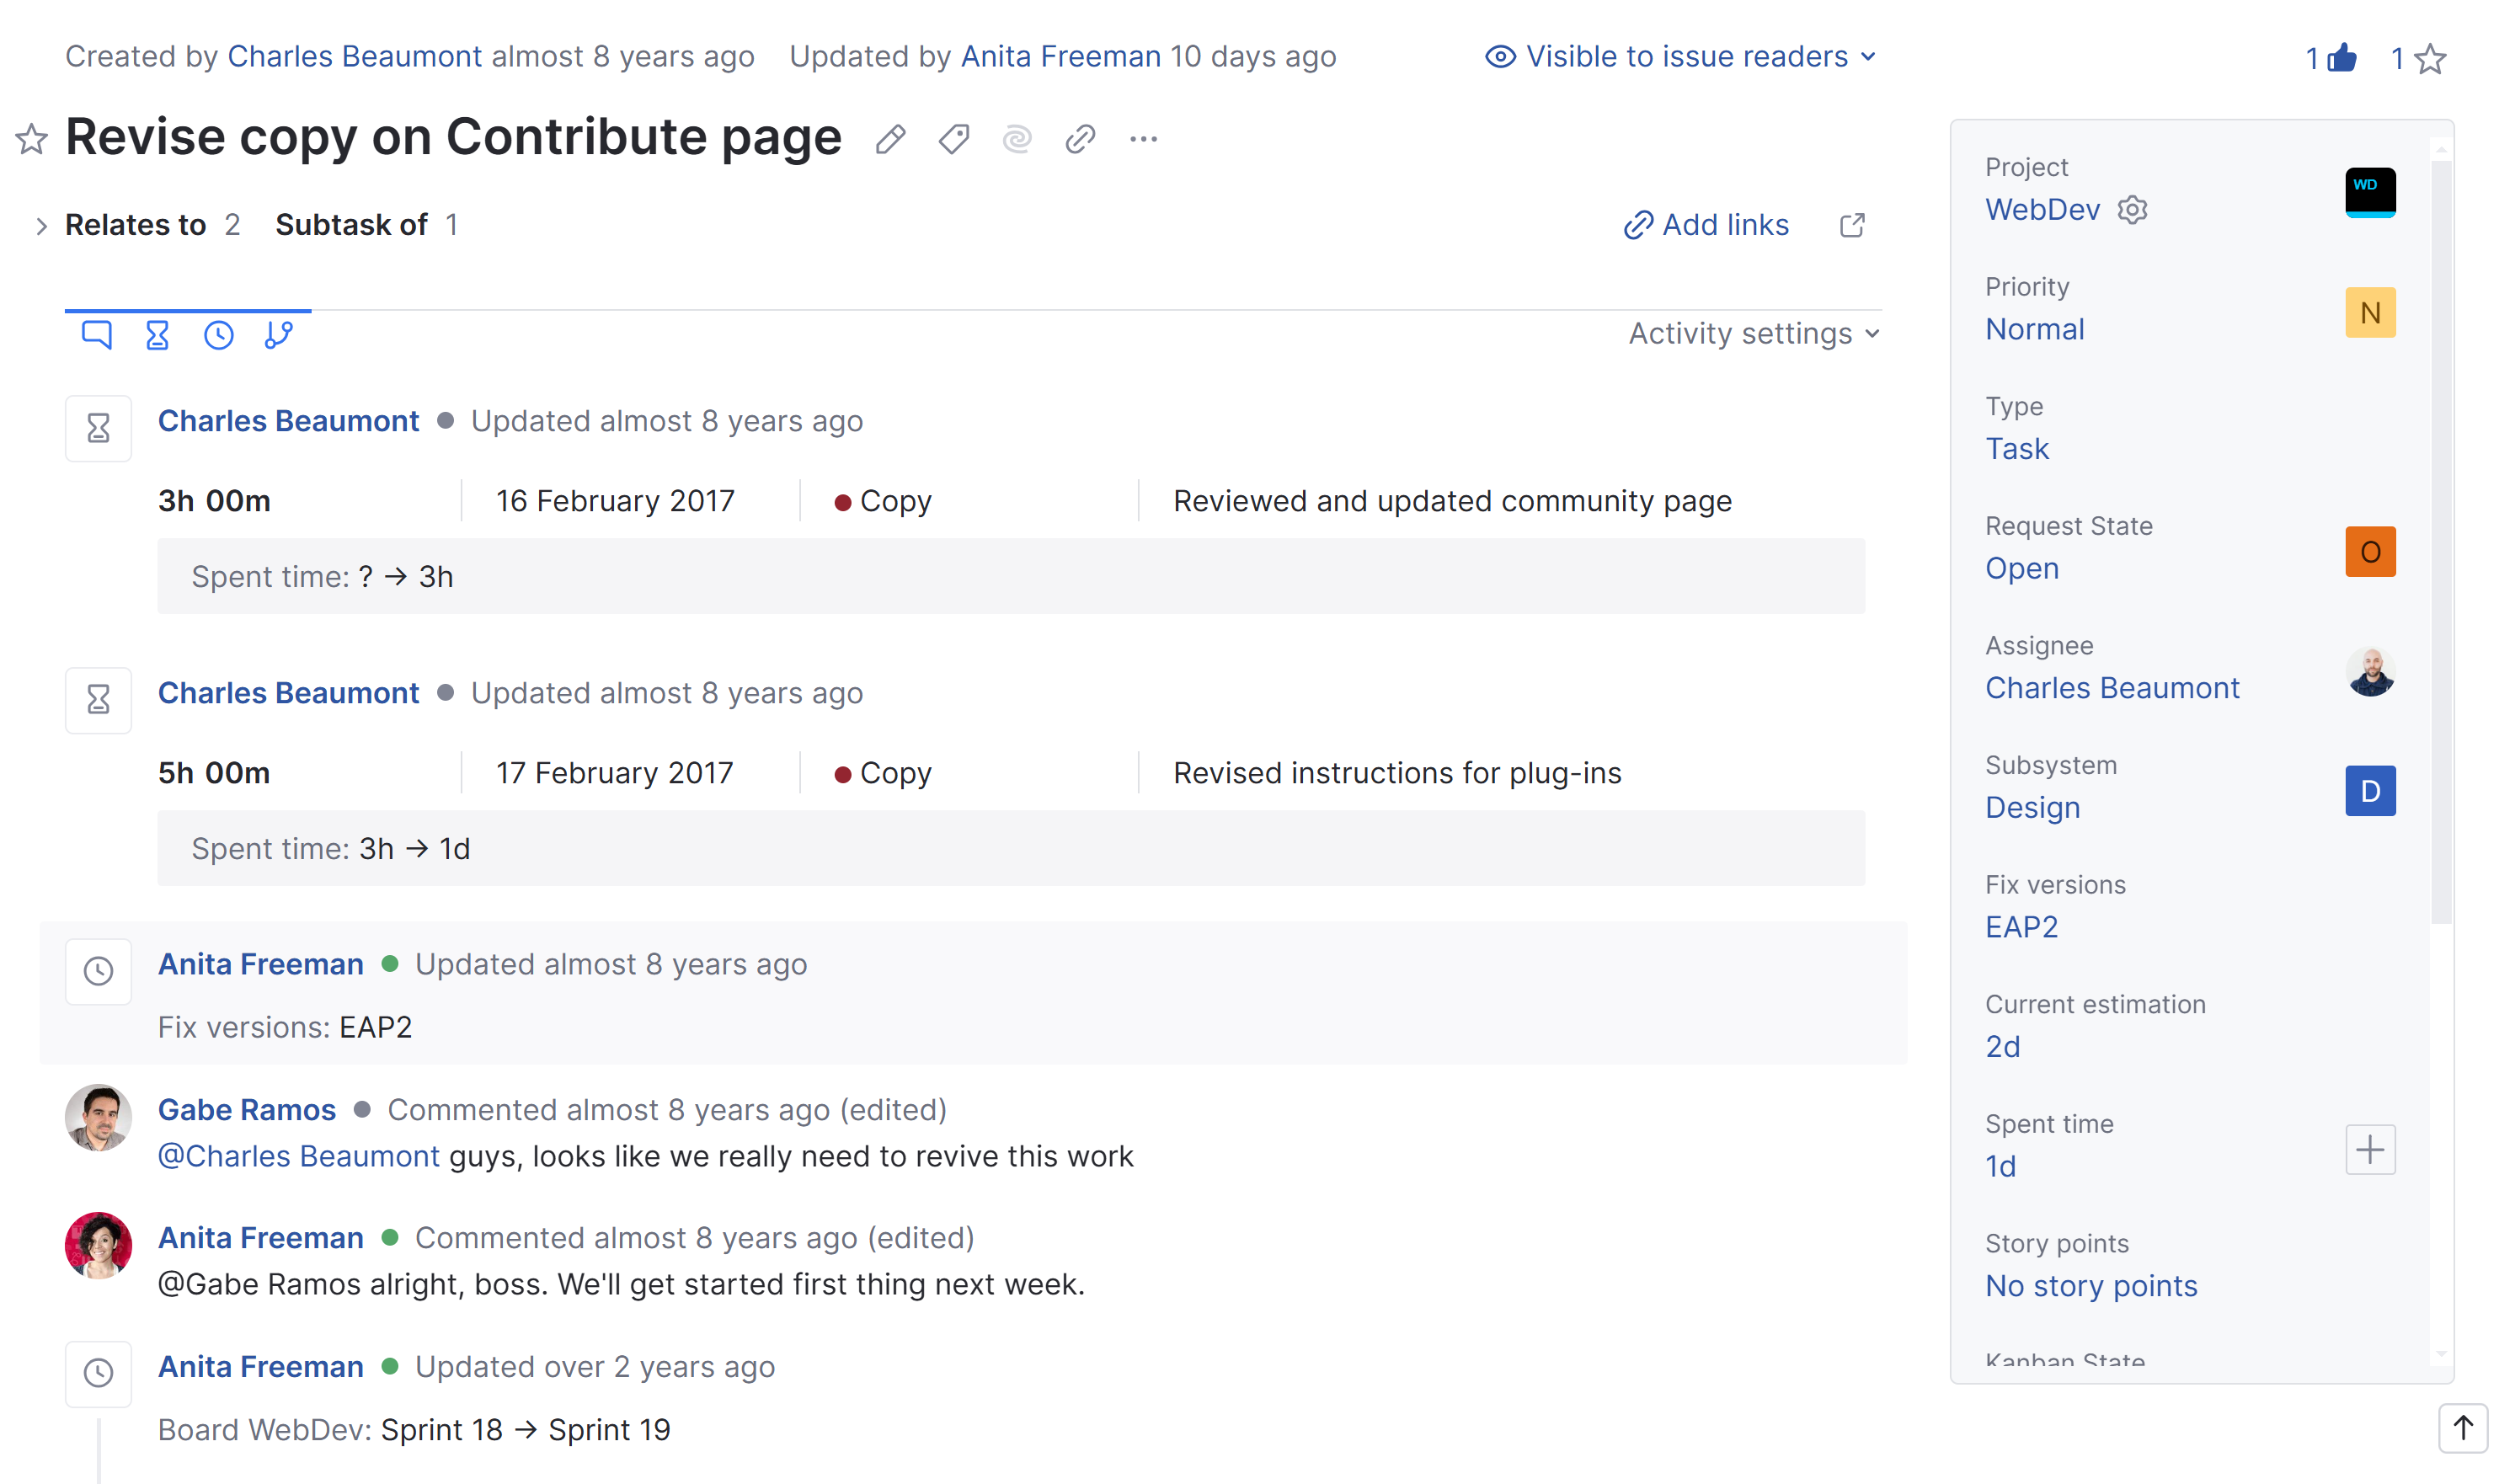
Task: Open Visible to issue readers dropdown
Action: (x=1680, y=57)
